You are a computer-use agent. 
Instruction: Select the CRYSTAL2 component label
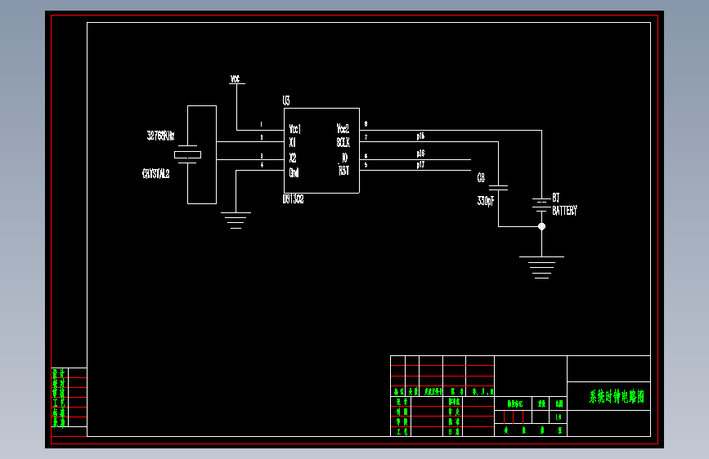coord(156,173)
